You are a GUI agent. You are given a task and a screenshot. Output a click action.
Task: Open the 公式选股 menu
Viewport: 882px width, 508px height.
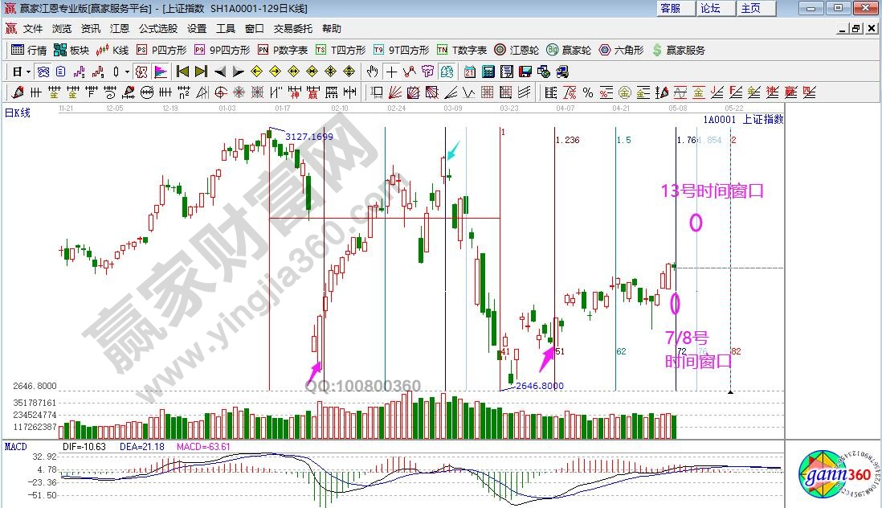click(x=158, y=28)
